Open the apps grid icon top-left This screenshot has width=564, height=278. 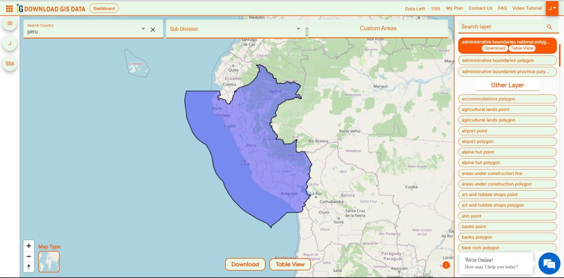pos(10,8)
